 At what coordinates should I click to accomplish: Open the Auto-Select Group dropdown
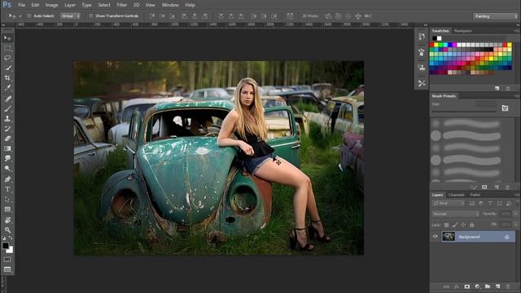pos(71,16)
